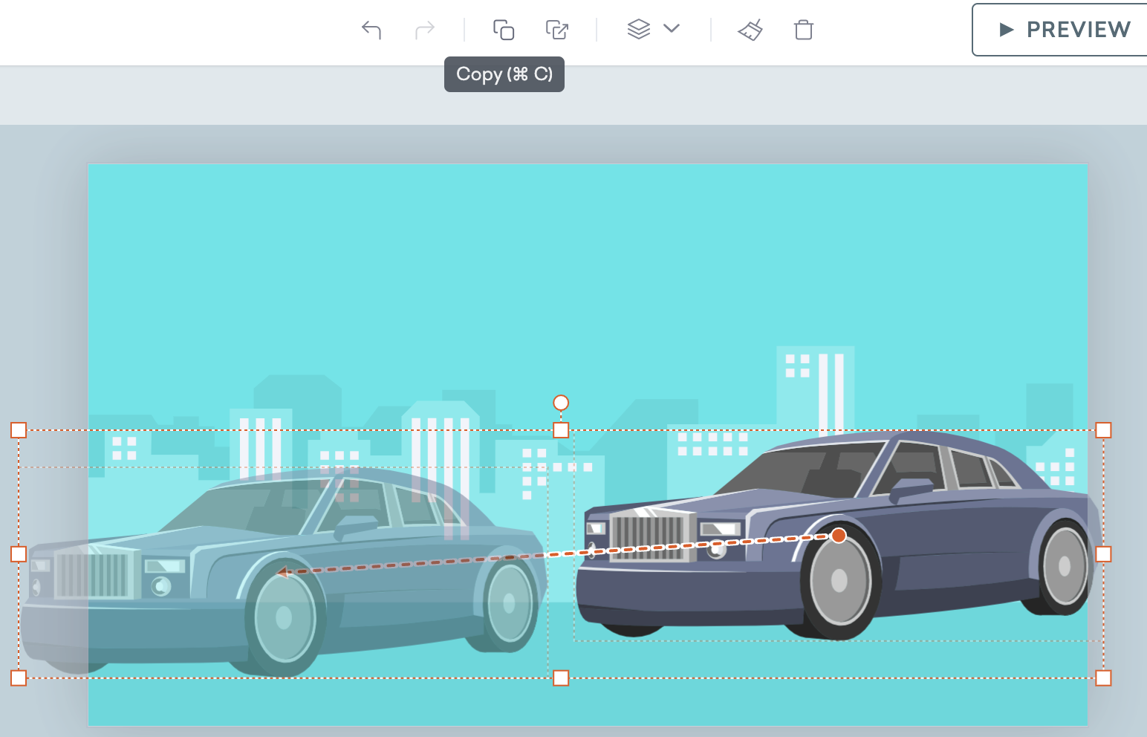
Task: Expand the layer options chevron
Action: coord(671,30)
